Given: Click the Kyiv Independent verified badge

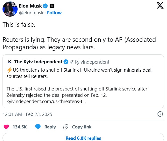Looking at the screenshot, I should point(66,62).
